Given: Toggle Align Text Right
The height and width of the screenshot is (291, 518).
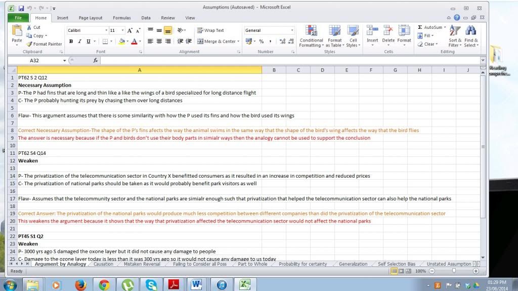Looking at the screenshot, I should click(168, 41).
